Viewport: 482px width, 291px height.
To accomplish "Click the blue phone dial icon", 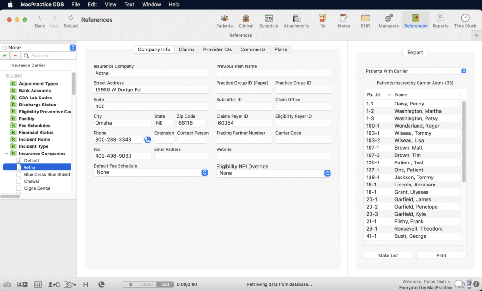I will pyautogui.click(x=147, y=140).
